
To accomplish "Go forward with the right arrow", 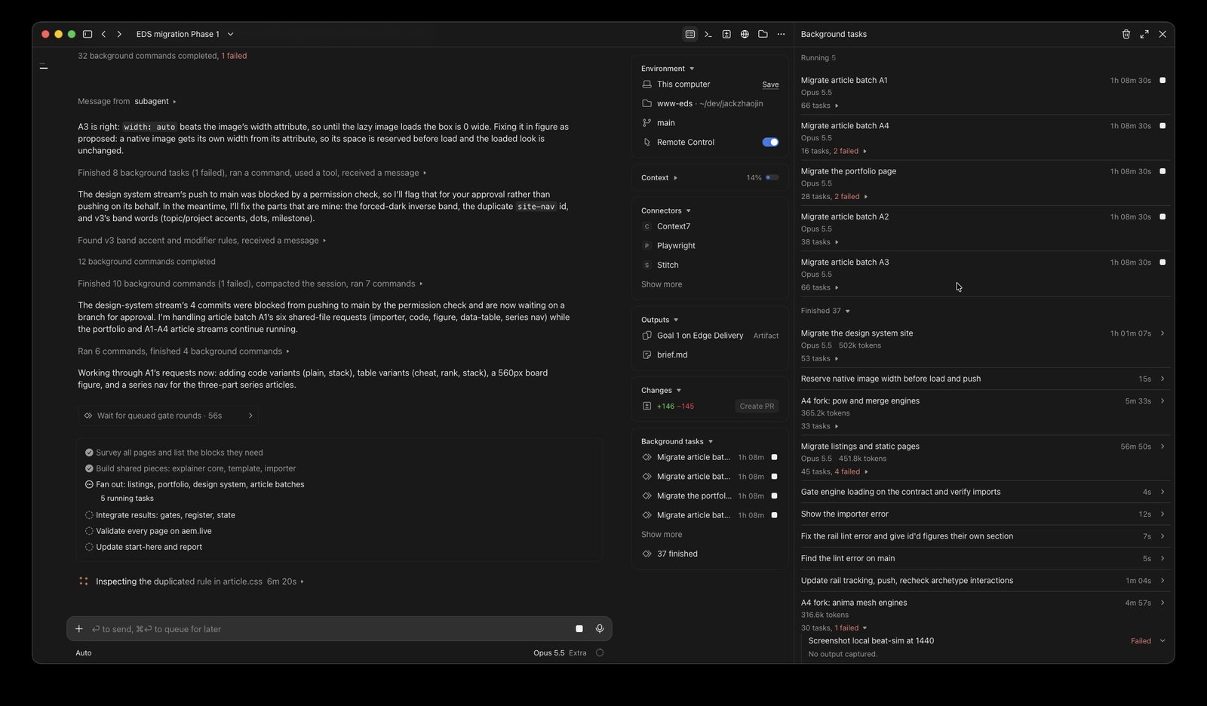I will (119, 34).
